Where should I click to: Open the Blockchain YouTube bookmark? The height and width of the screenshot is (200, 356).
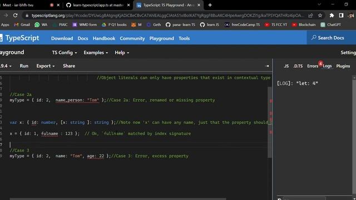[x=304, y=24]
